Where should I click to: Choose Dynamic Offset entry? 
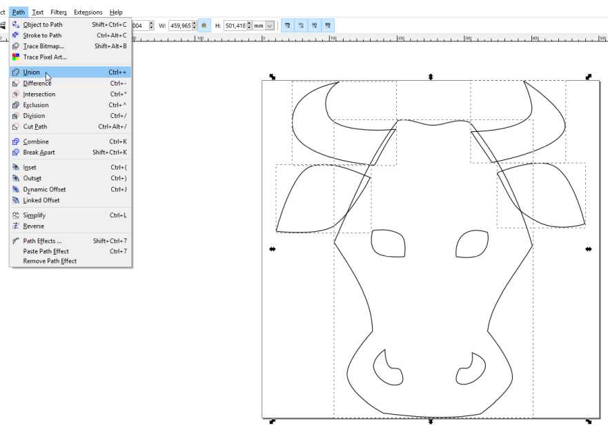coord(70,189)
